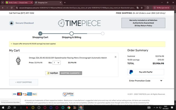The width and height of the screenshot is (176, 110).
Task: Reload the current page
Action: (12, 8)
